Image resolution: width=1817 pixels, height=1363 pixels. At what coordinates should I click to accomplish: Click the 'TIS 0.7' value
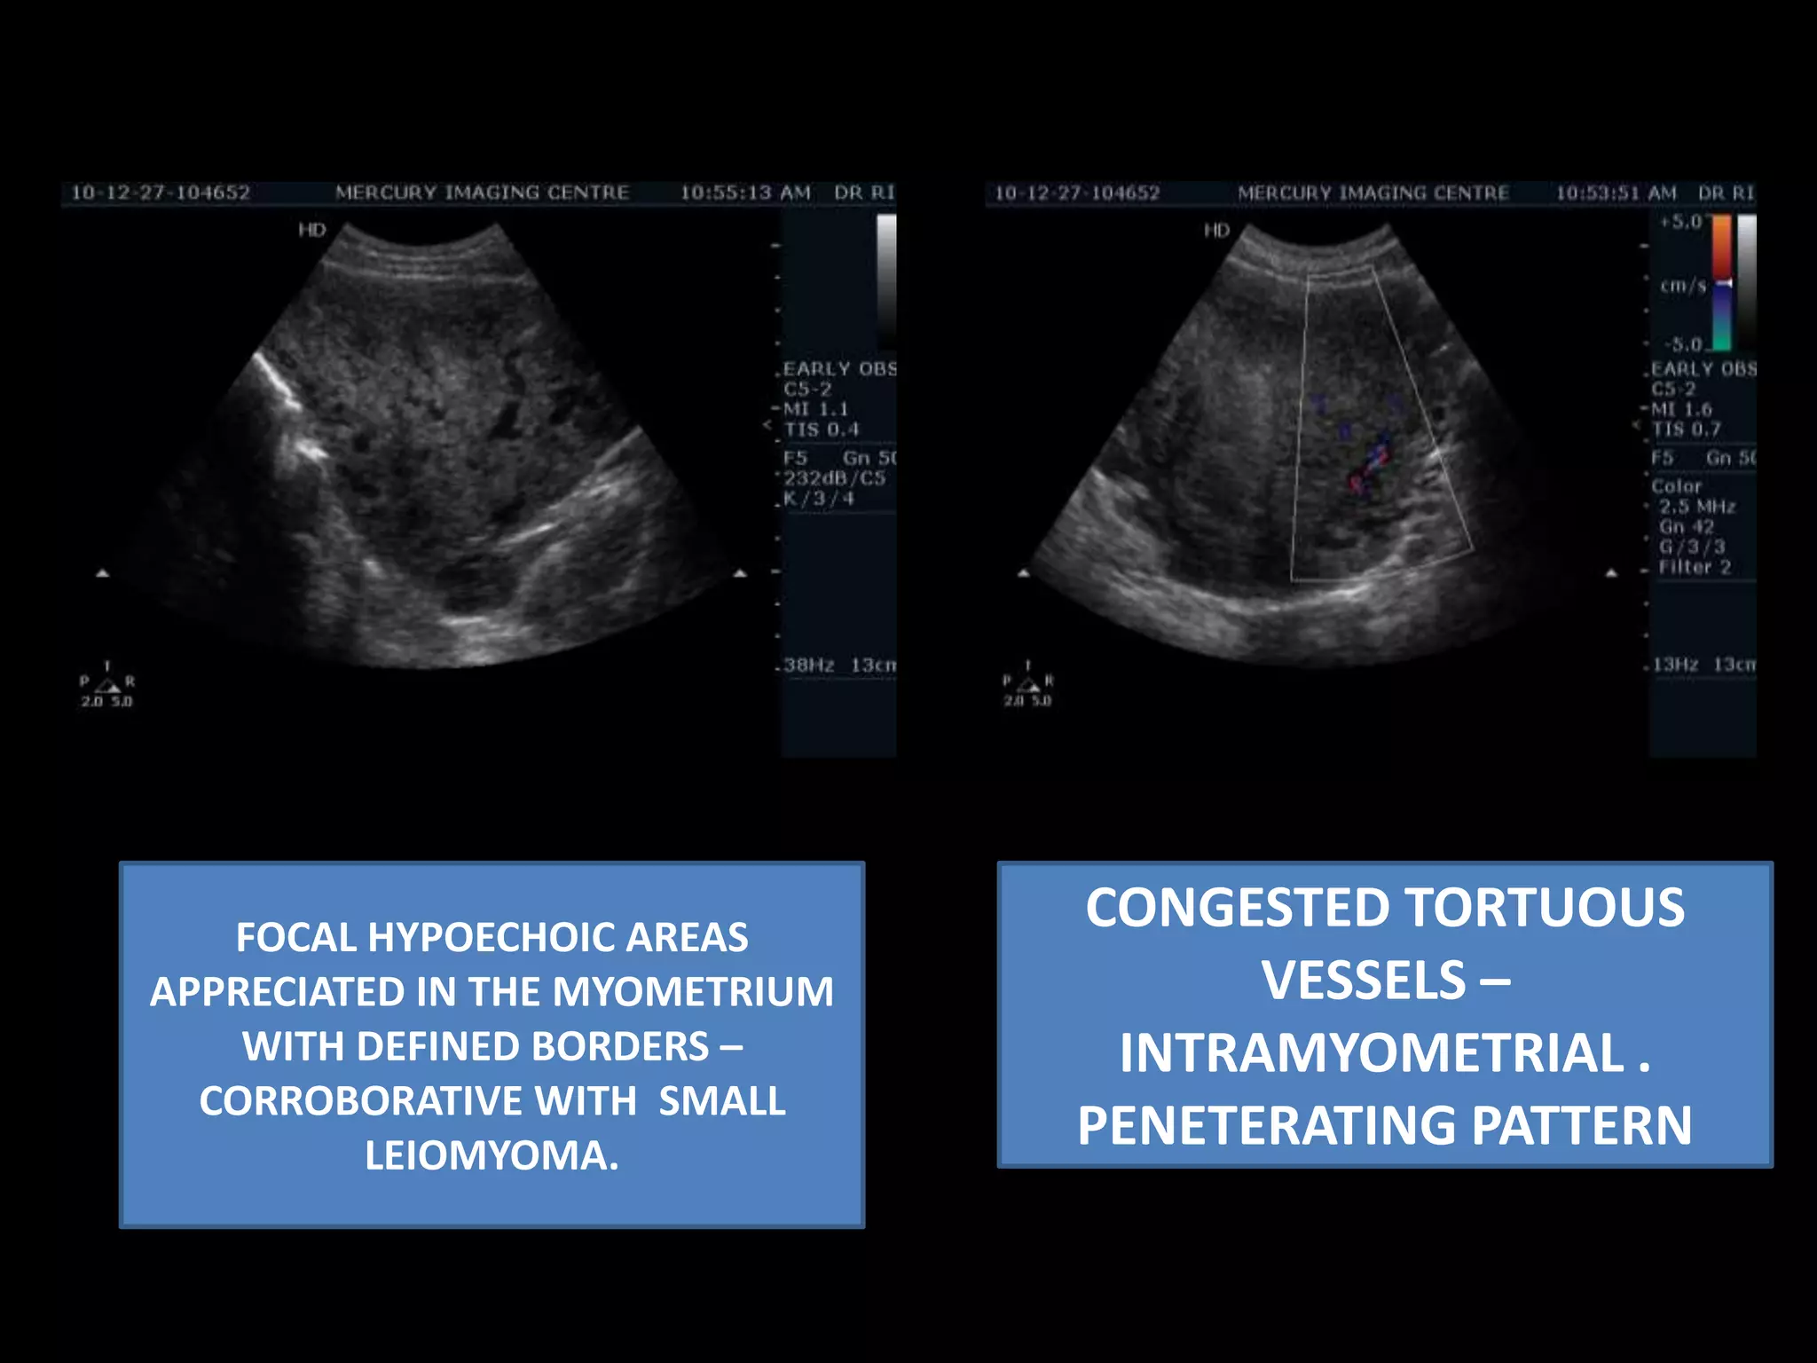point(1686,429)
